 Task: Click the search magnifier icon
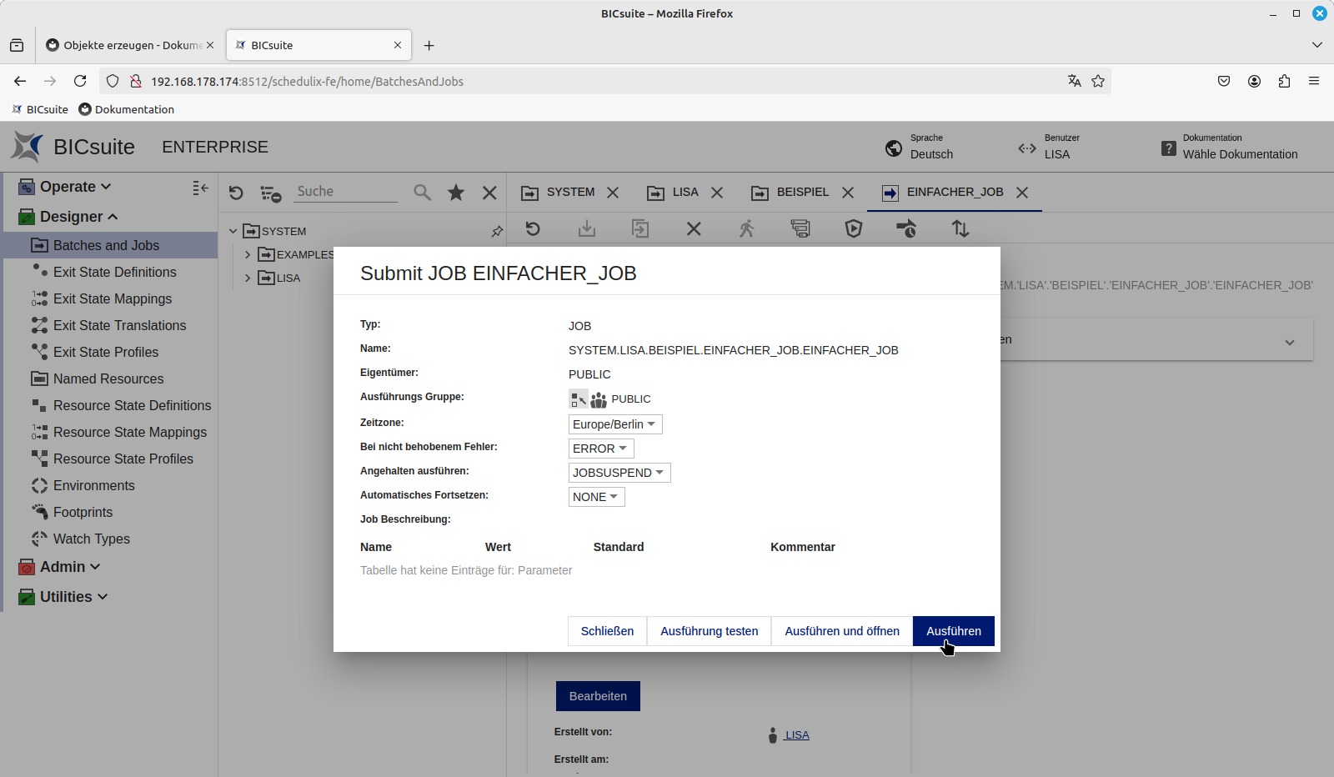pyautogui.click(x=423, y=193)
